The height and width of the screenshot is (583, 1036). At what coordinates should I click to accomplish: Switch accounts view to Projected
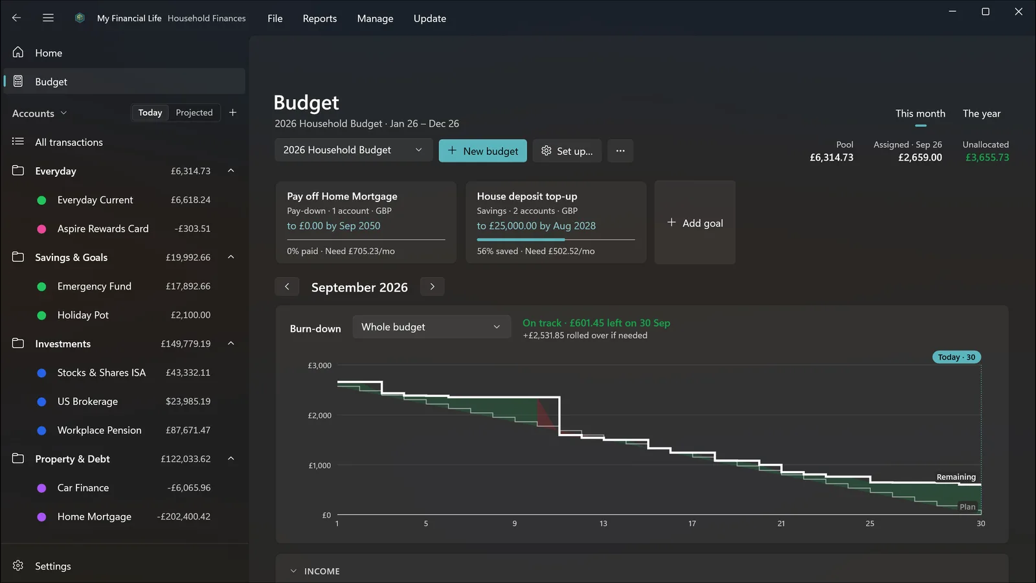coord(194,113)
